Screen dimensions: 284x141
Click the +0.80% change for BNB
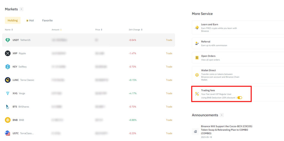coord(133,120)
